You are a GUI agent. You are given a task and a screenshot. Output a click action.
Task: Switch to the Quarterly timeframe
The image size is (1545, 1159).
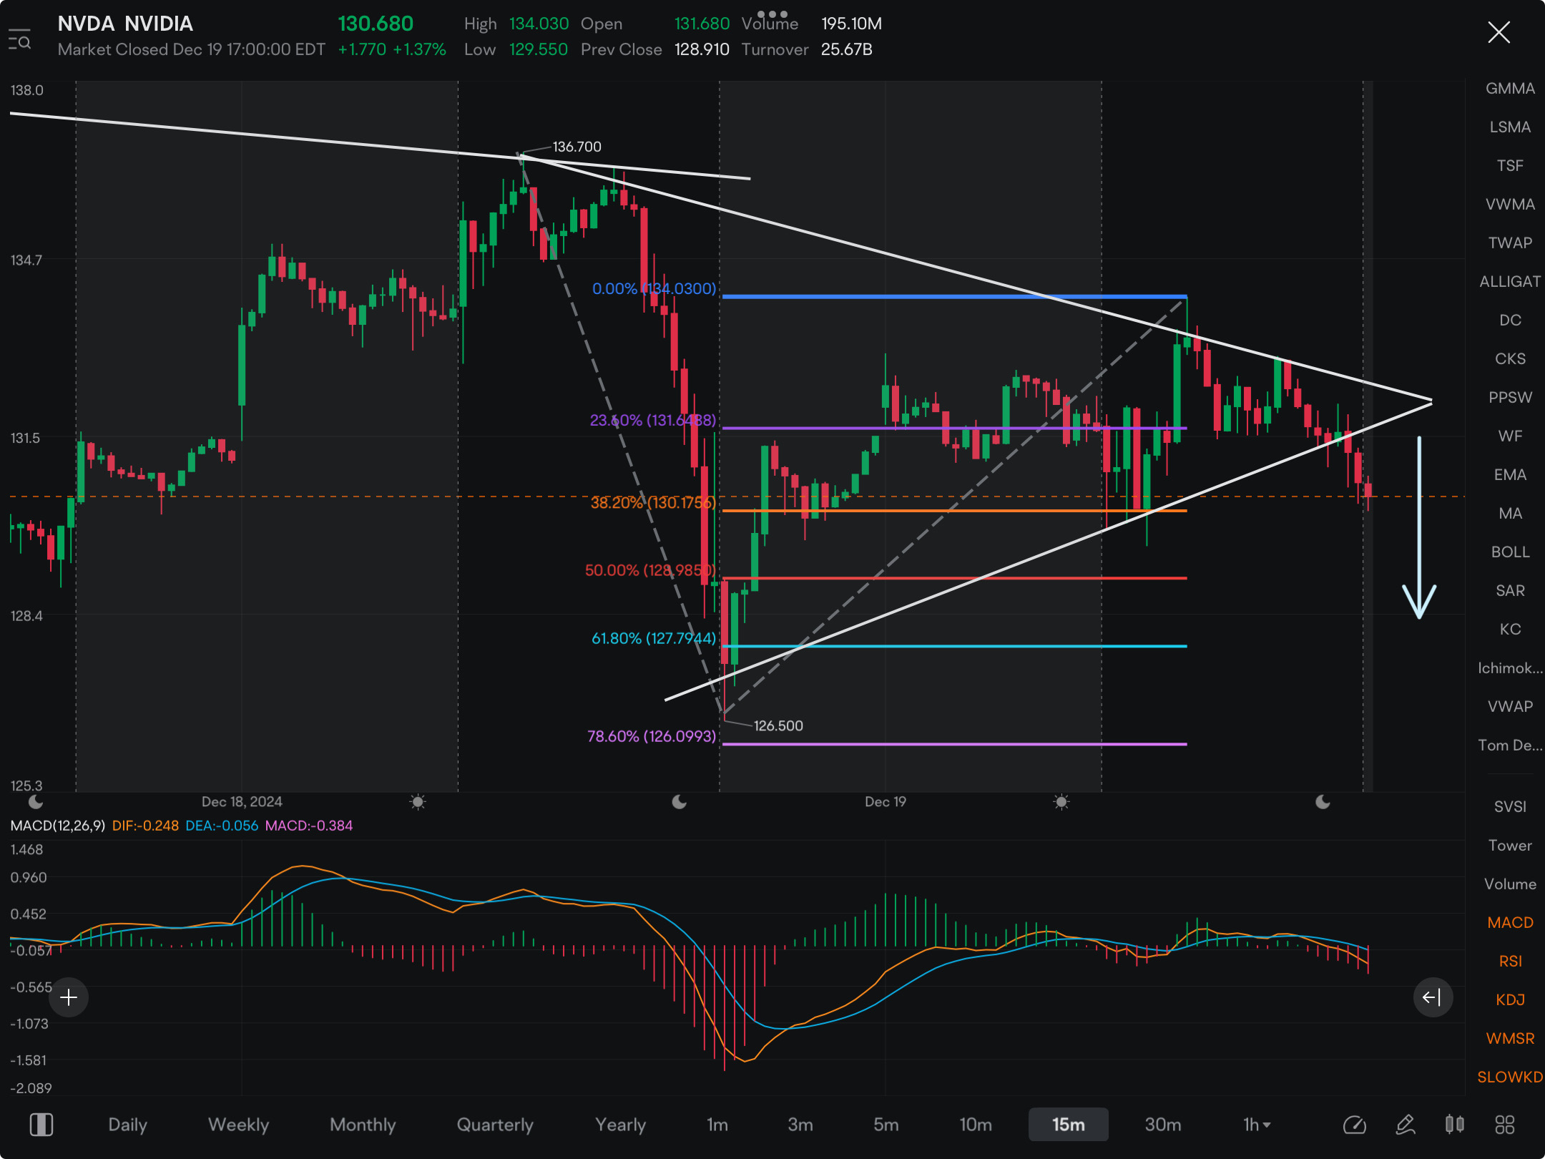(495, 1125)
